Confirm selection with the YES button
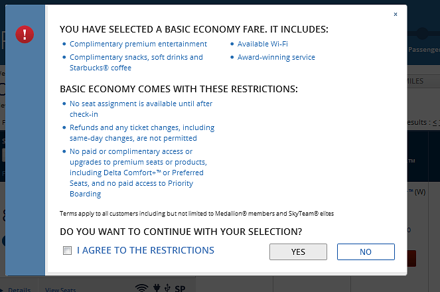Image resolution: width=440 pixels, height=292 pixels. 298,252
